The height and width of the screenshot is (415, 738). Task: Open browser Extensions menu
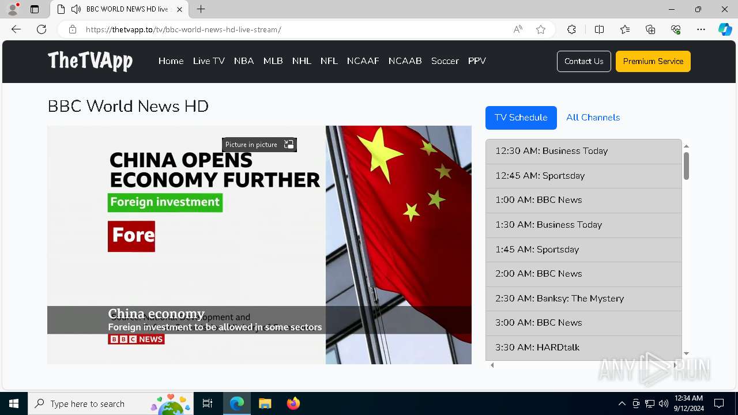(571, 29)
